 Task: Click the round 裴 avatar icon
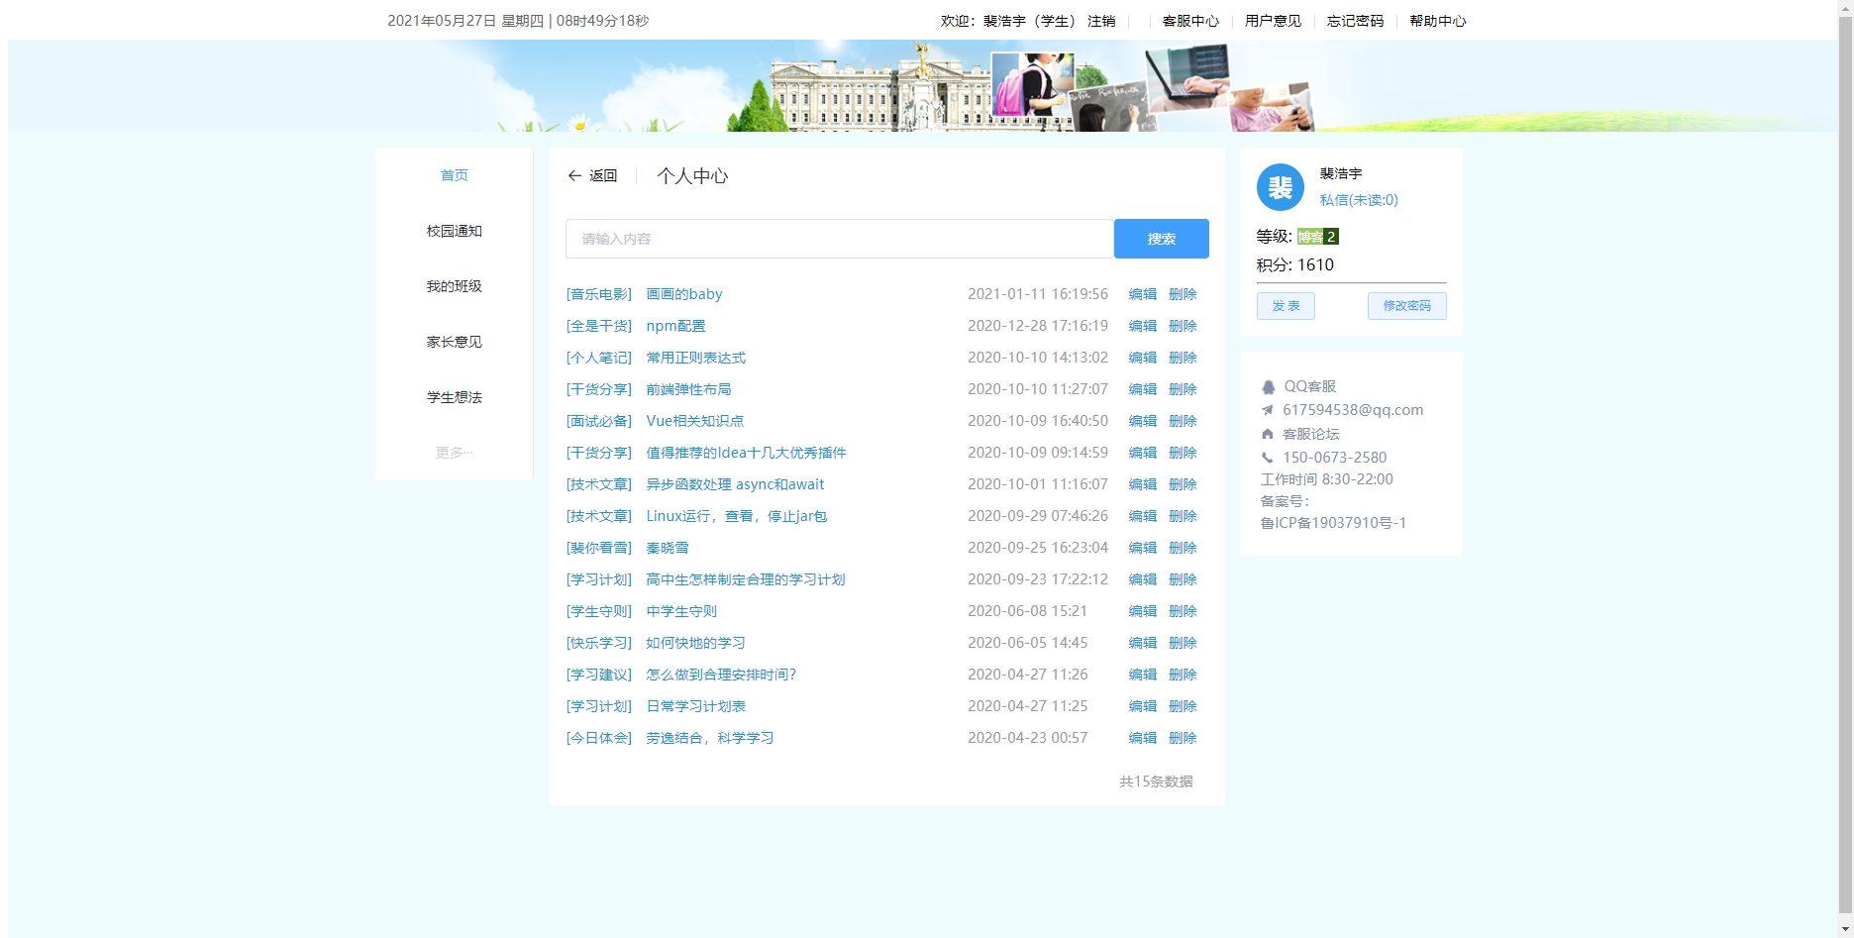[1281, 187]
